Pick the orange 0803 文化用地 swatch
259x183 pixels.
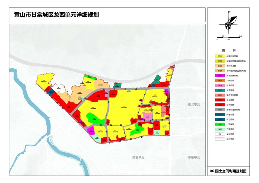[x=220, y=80]
